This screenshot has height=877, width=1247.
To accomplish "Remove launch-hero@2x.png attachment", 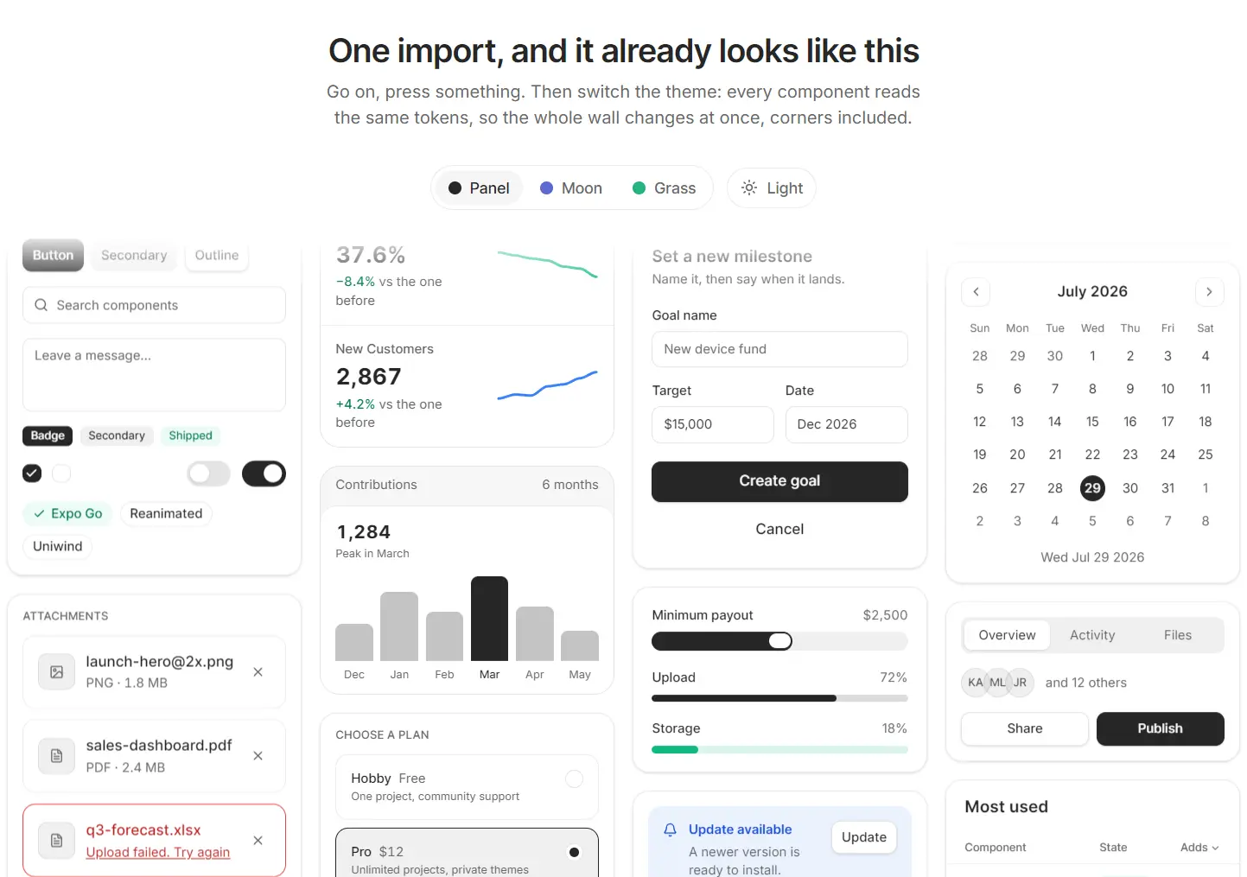I will [258, 672].
